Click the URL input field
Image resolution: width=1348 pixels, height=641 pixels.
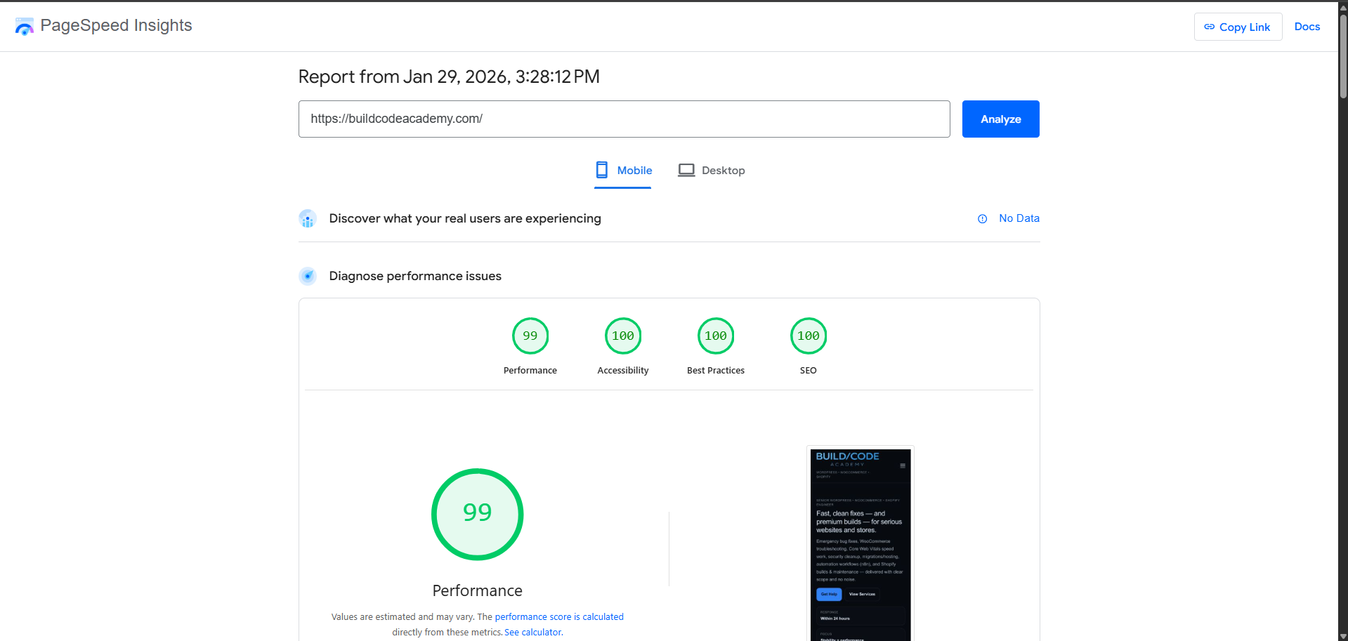[x=623, y=119]
